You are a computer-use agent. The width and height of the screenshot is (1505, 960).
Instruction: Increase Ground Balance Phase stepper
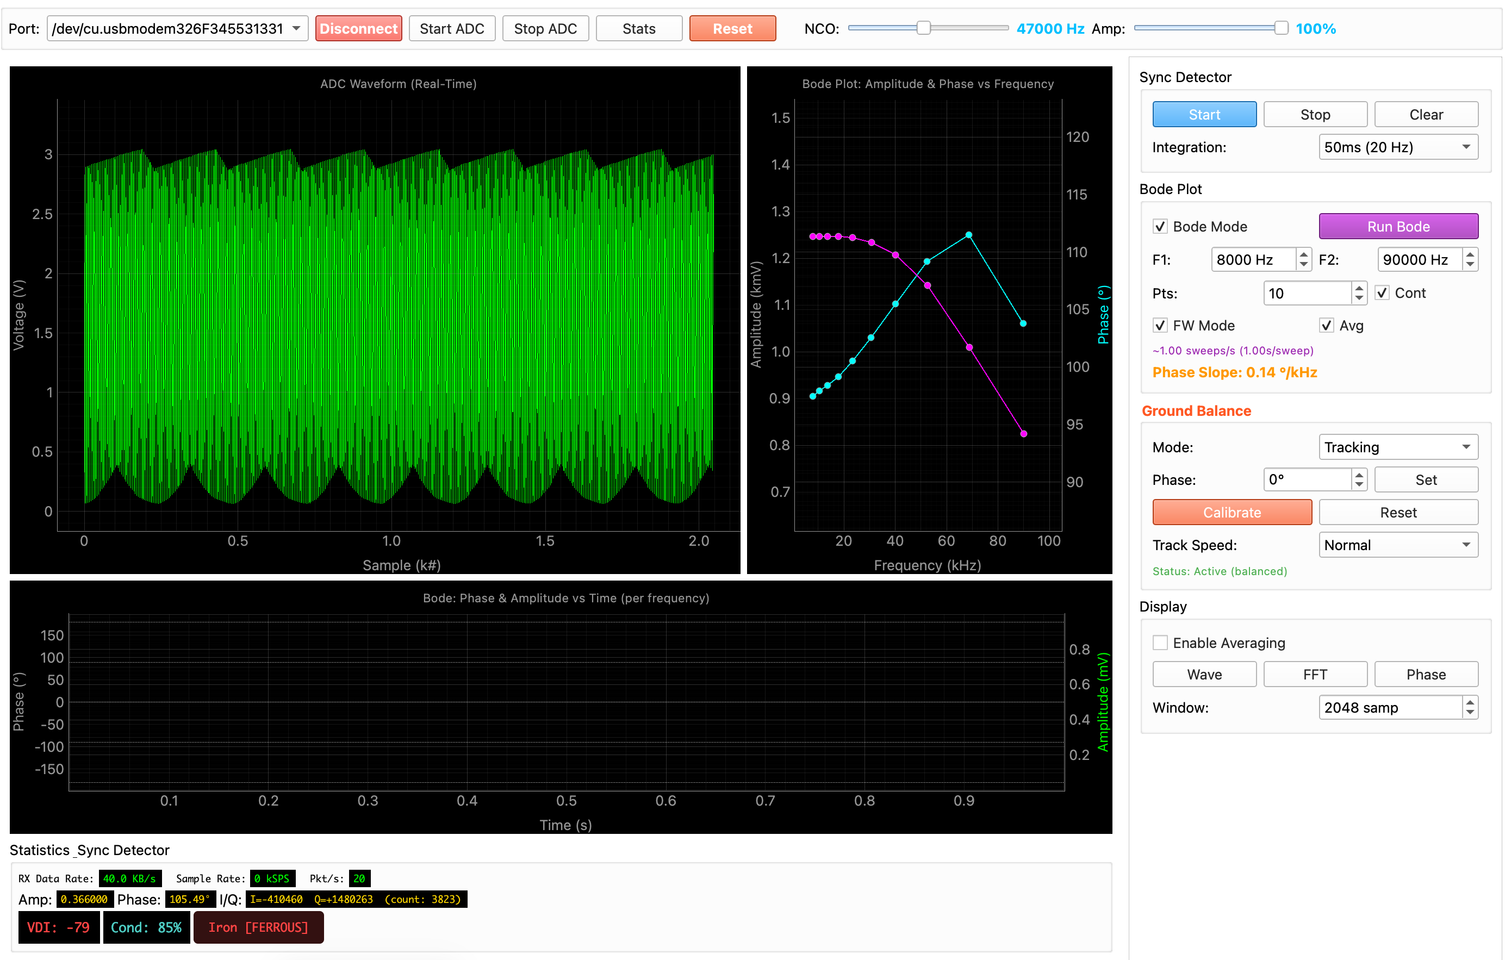pos(1359,475)
